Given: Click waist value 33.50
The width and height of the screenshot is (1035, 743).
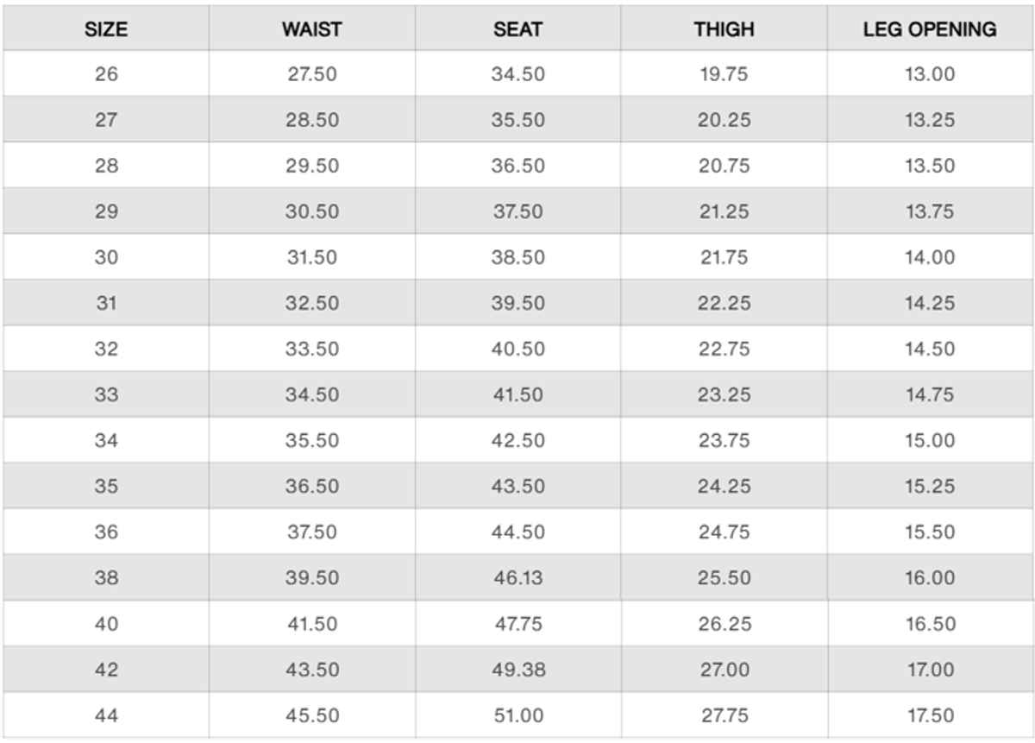Looking at the screenshot, I should (x=311, y=349).
